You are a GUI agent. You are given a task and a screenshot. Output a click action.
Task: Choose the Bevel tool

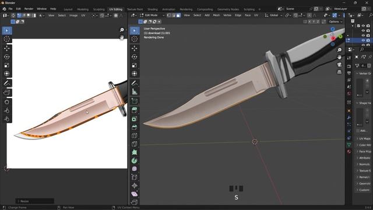point(135,127)
